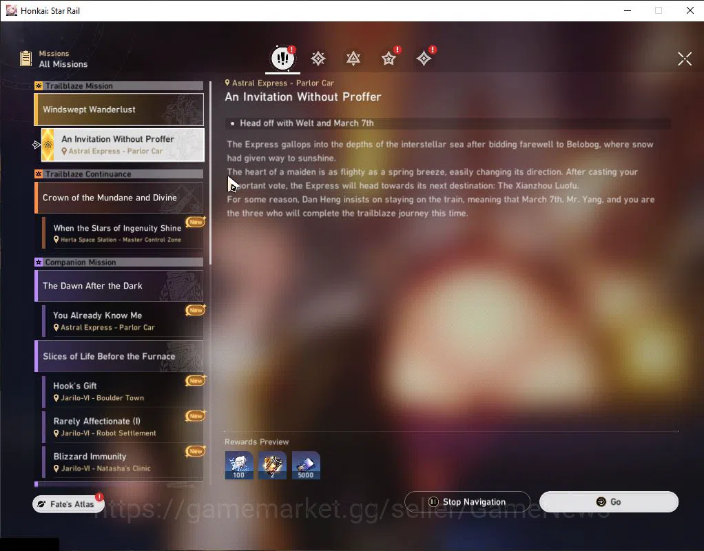Switch to Trailblaze Mission filter tab icon
704x551 pixels.
click(318, 59)
